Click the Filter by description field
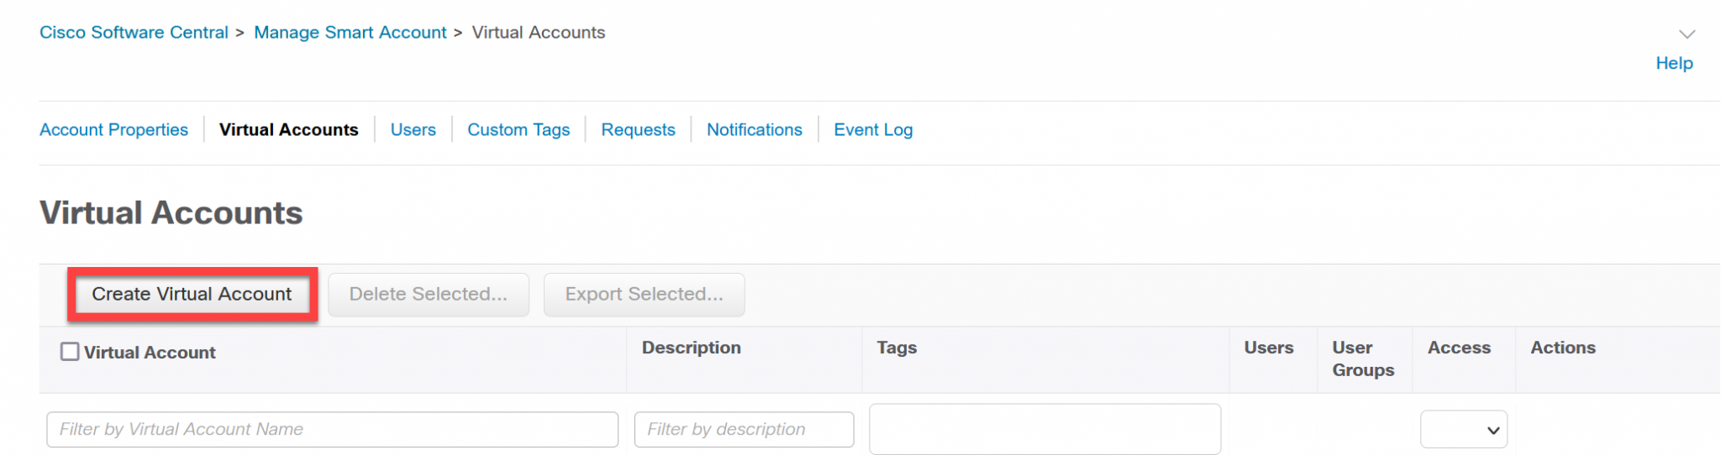Screen dimensions: 1721x455 tap(744, 430)
